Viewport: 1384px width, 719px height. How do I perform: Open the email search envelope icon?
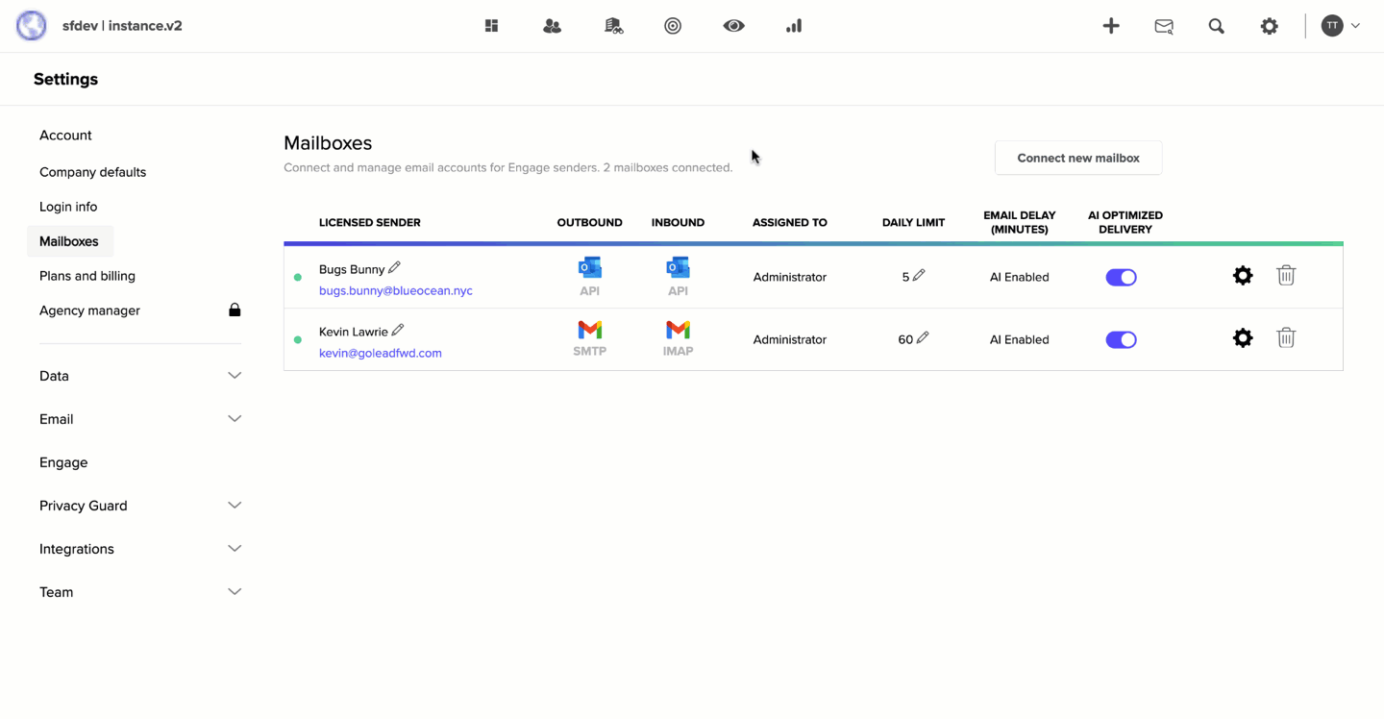coord(1164,27)
